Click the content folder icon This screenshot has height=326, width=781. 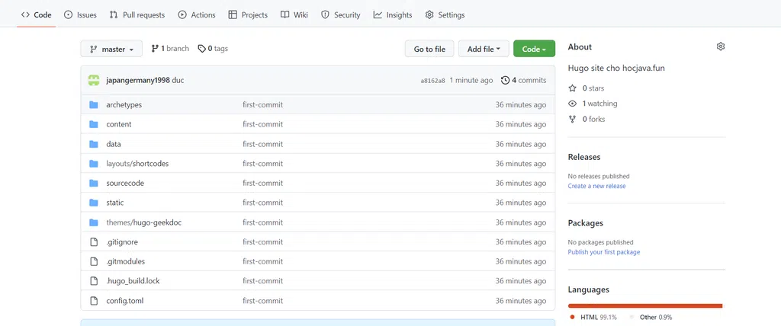[94, 124]
